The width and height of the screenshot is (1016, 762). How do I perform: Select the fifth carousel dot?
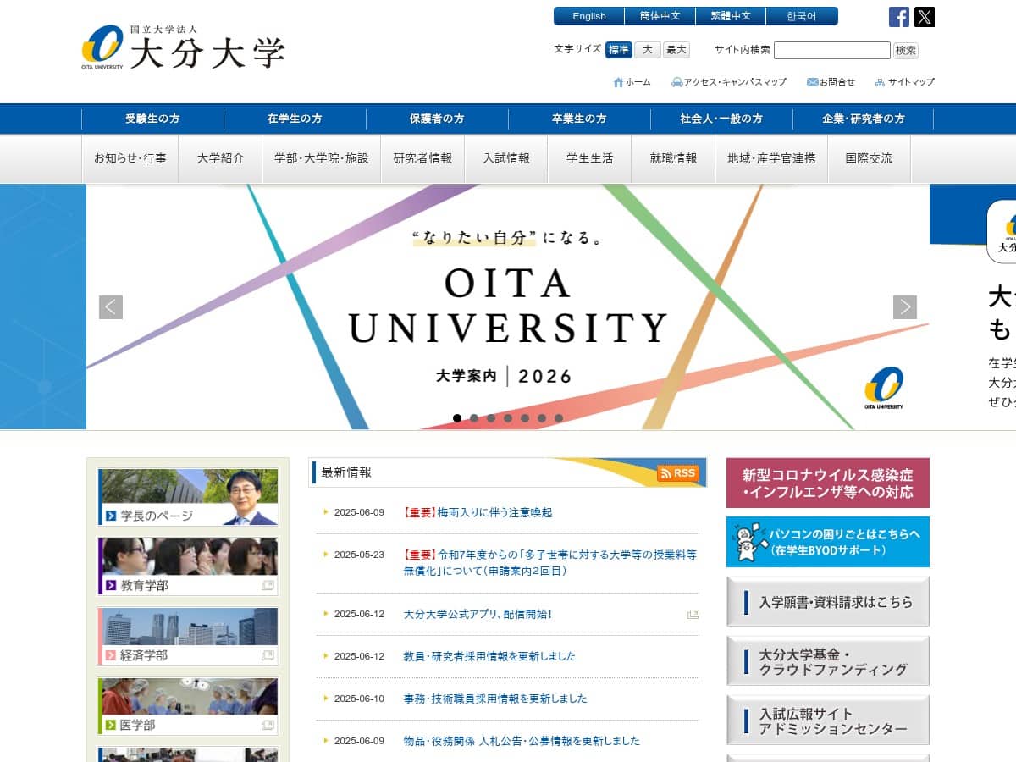525,418
